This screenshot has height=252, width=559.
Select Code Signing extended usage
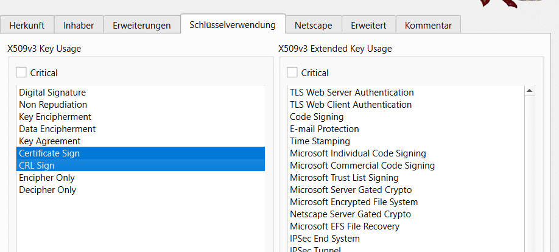pos(406,116)
